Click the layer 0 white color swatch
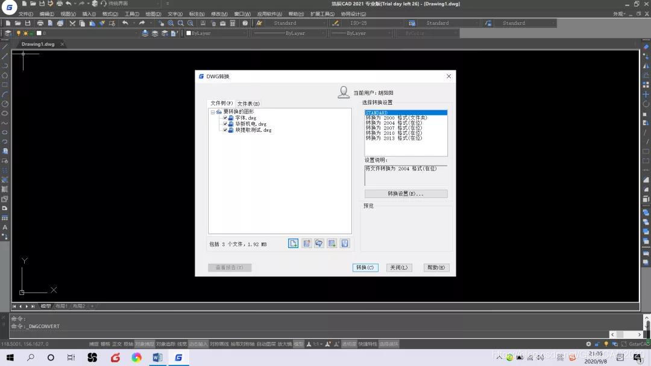 tap(39, 33)
